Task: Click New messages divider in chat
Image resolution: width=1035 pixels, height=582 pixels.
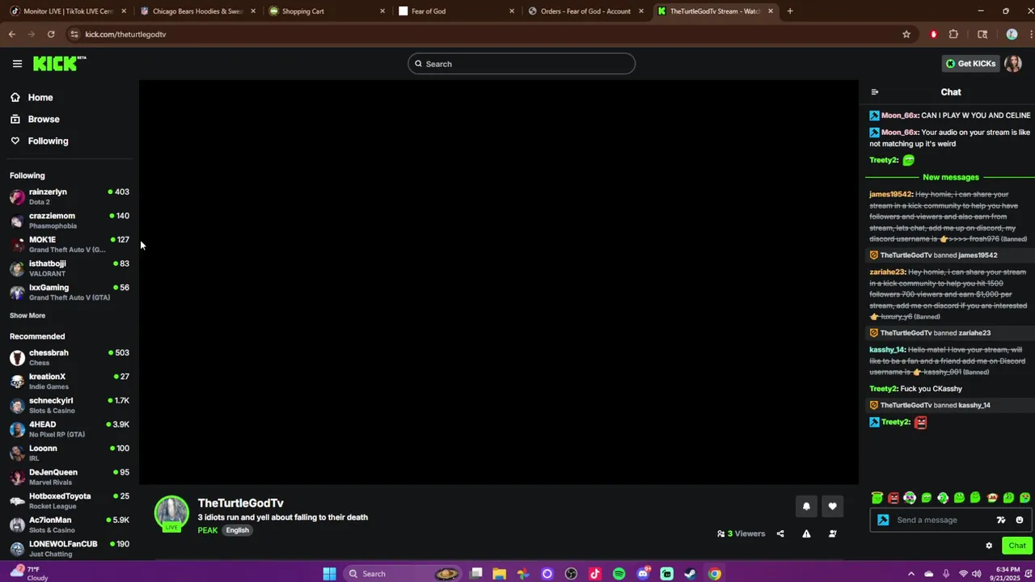Action: [x=950, y=177]
